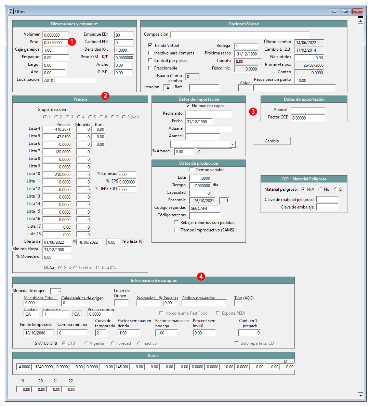Select N/A for Material peligroso
The height and width of the screenshot is (406, 370).
tap(303, 189)
